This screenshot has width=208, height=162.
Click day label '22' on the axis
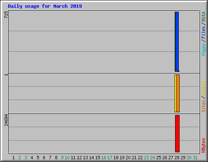(x=140, y=158)
